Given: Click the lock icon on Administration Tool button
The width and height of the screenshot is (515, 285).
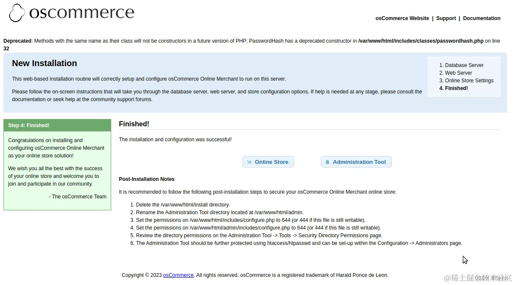Looking at the screenshot, I should 327,162.
